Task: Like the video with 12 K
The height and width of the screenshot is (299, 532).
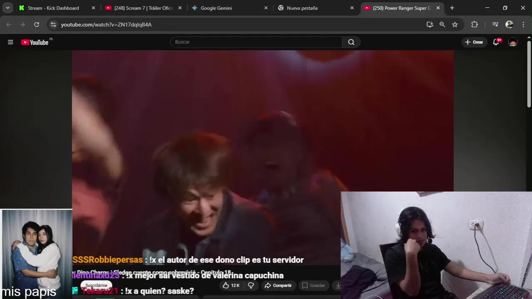Action: point(231,285)
